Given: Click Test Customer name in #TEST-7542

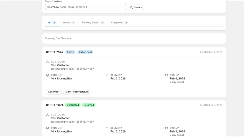Looking at the screenshot, I should click(60, 65).
